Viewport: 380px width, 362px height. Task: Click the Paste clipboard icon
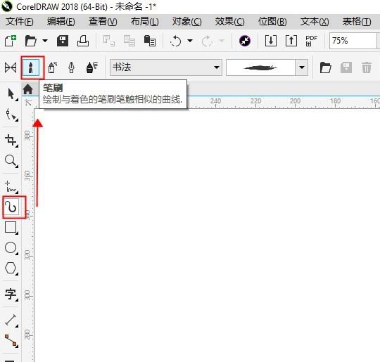coord(149,41)
